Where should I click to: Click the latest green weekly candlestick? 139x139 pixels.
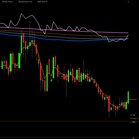128,97
